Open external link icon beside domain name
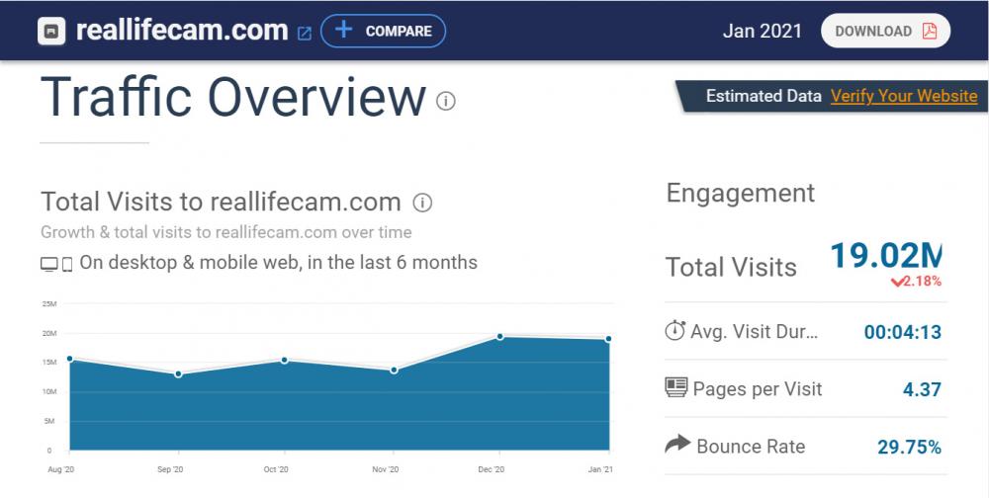989x498 pixels. click(x=305, y=33)
